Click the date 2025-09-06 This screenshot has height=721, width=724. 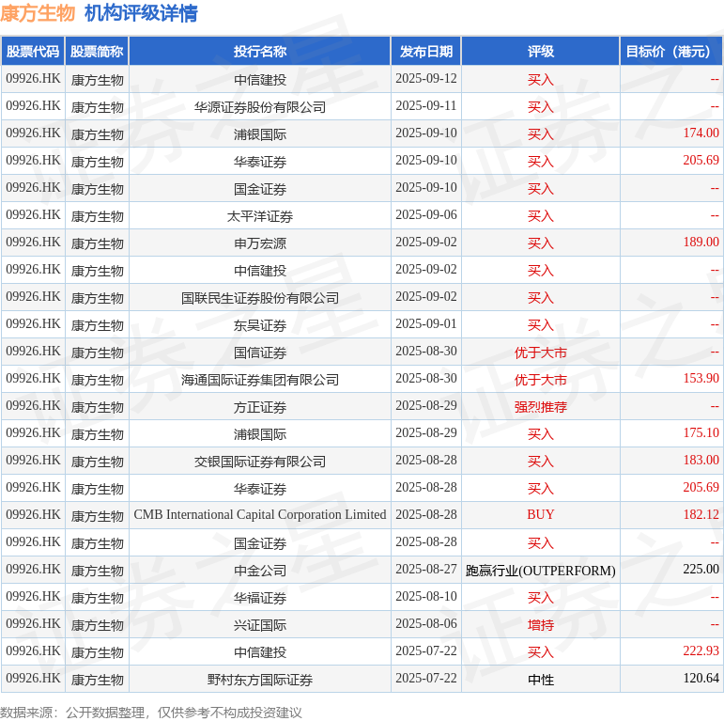tap(426, 215)
